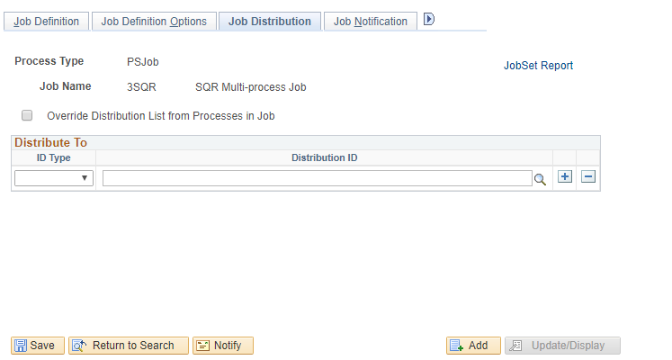Click the Distribution ID column header
This screenshot has width=672, height=360.
(x=324, y=157)
